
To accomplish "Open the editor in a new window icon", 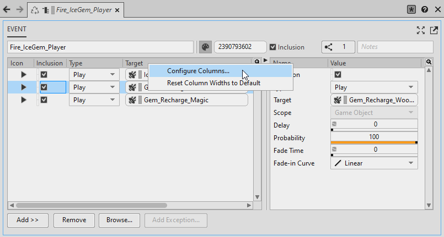I will (432, 30).
